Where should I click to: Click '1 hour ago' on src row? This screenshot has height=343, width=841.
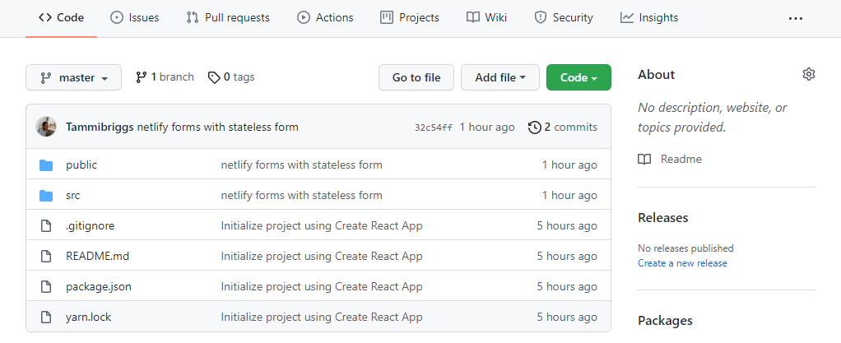(x=569, y=196)
